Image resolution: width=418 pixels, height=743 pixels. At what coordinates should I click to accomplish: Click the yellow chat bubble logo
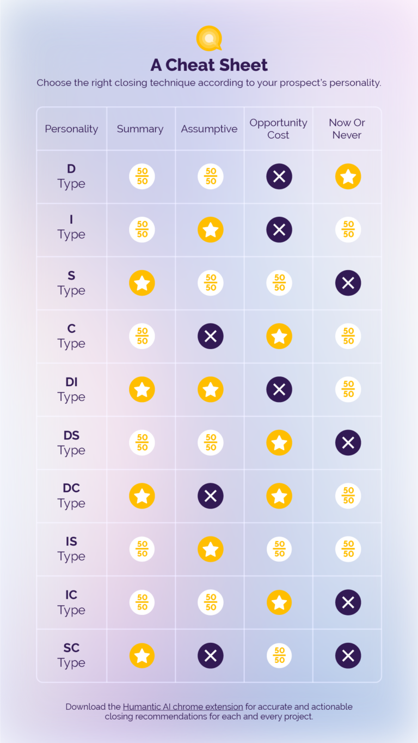tap(209, 38)
